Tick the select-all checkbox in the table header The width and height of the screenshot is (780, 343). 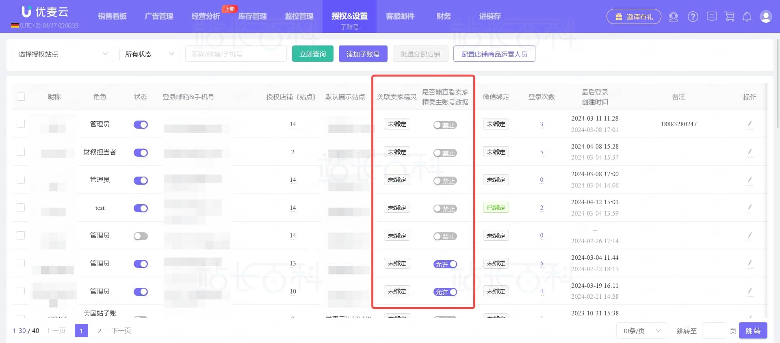pos(21,97)
